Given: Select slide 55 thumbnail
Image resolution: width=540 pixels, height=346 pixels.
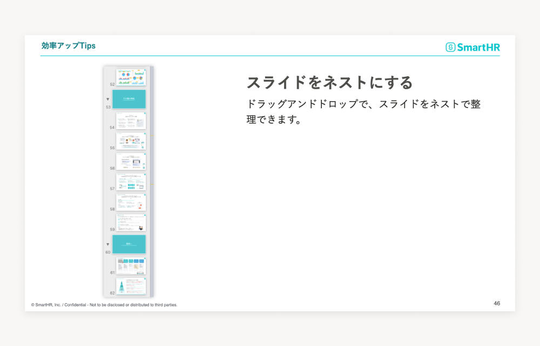Looking at the screenshot, I should point(131,141).
